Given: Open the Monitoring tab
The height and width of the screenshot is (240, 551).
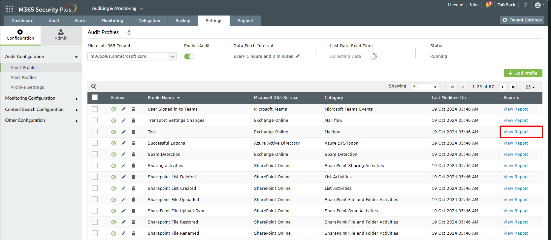Looking at the screenshot, I should coord(112,20).
